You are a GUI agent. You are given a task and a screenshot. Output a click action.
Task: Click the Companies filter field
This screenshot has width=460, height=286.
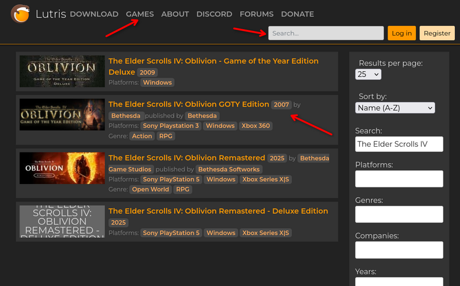pos(399,250)
